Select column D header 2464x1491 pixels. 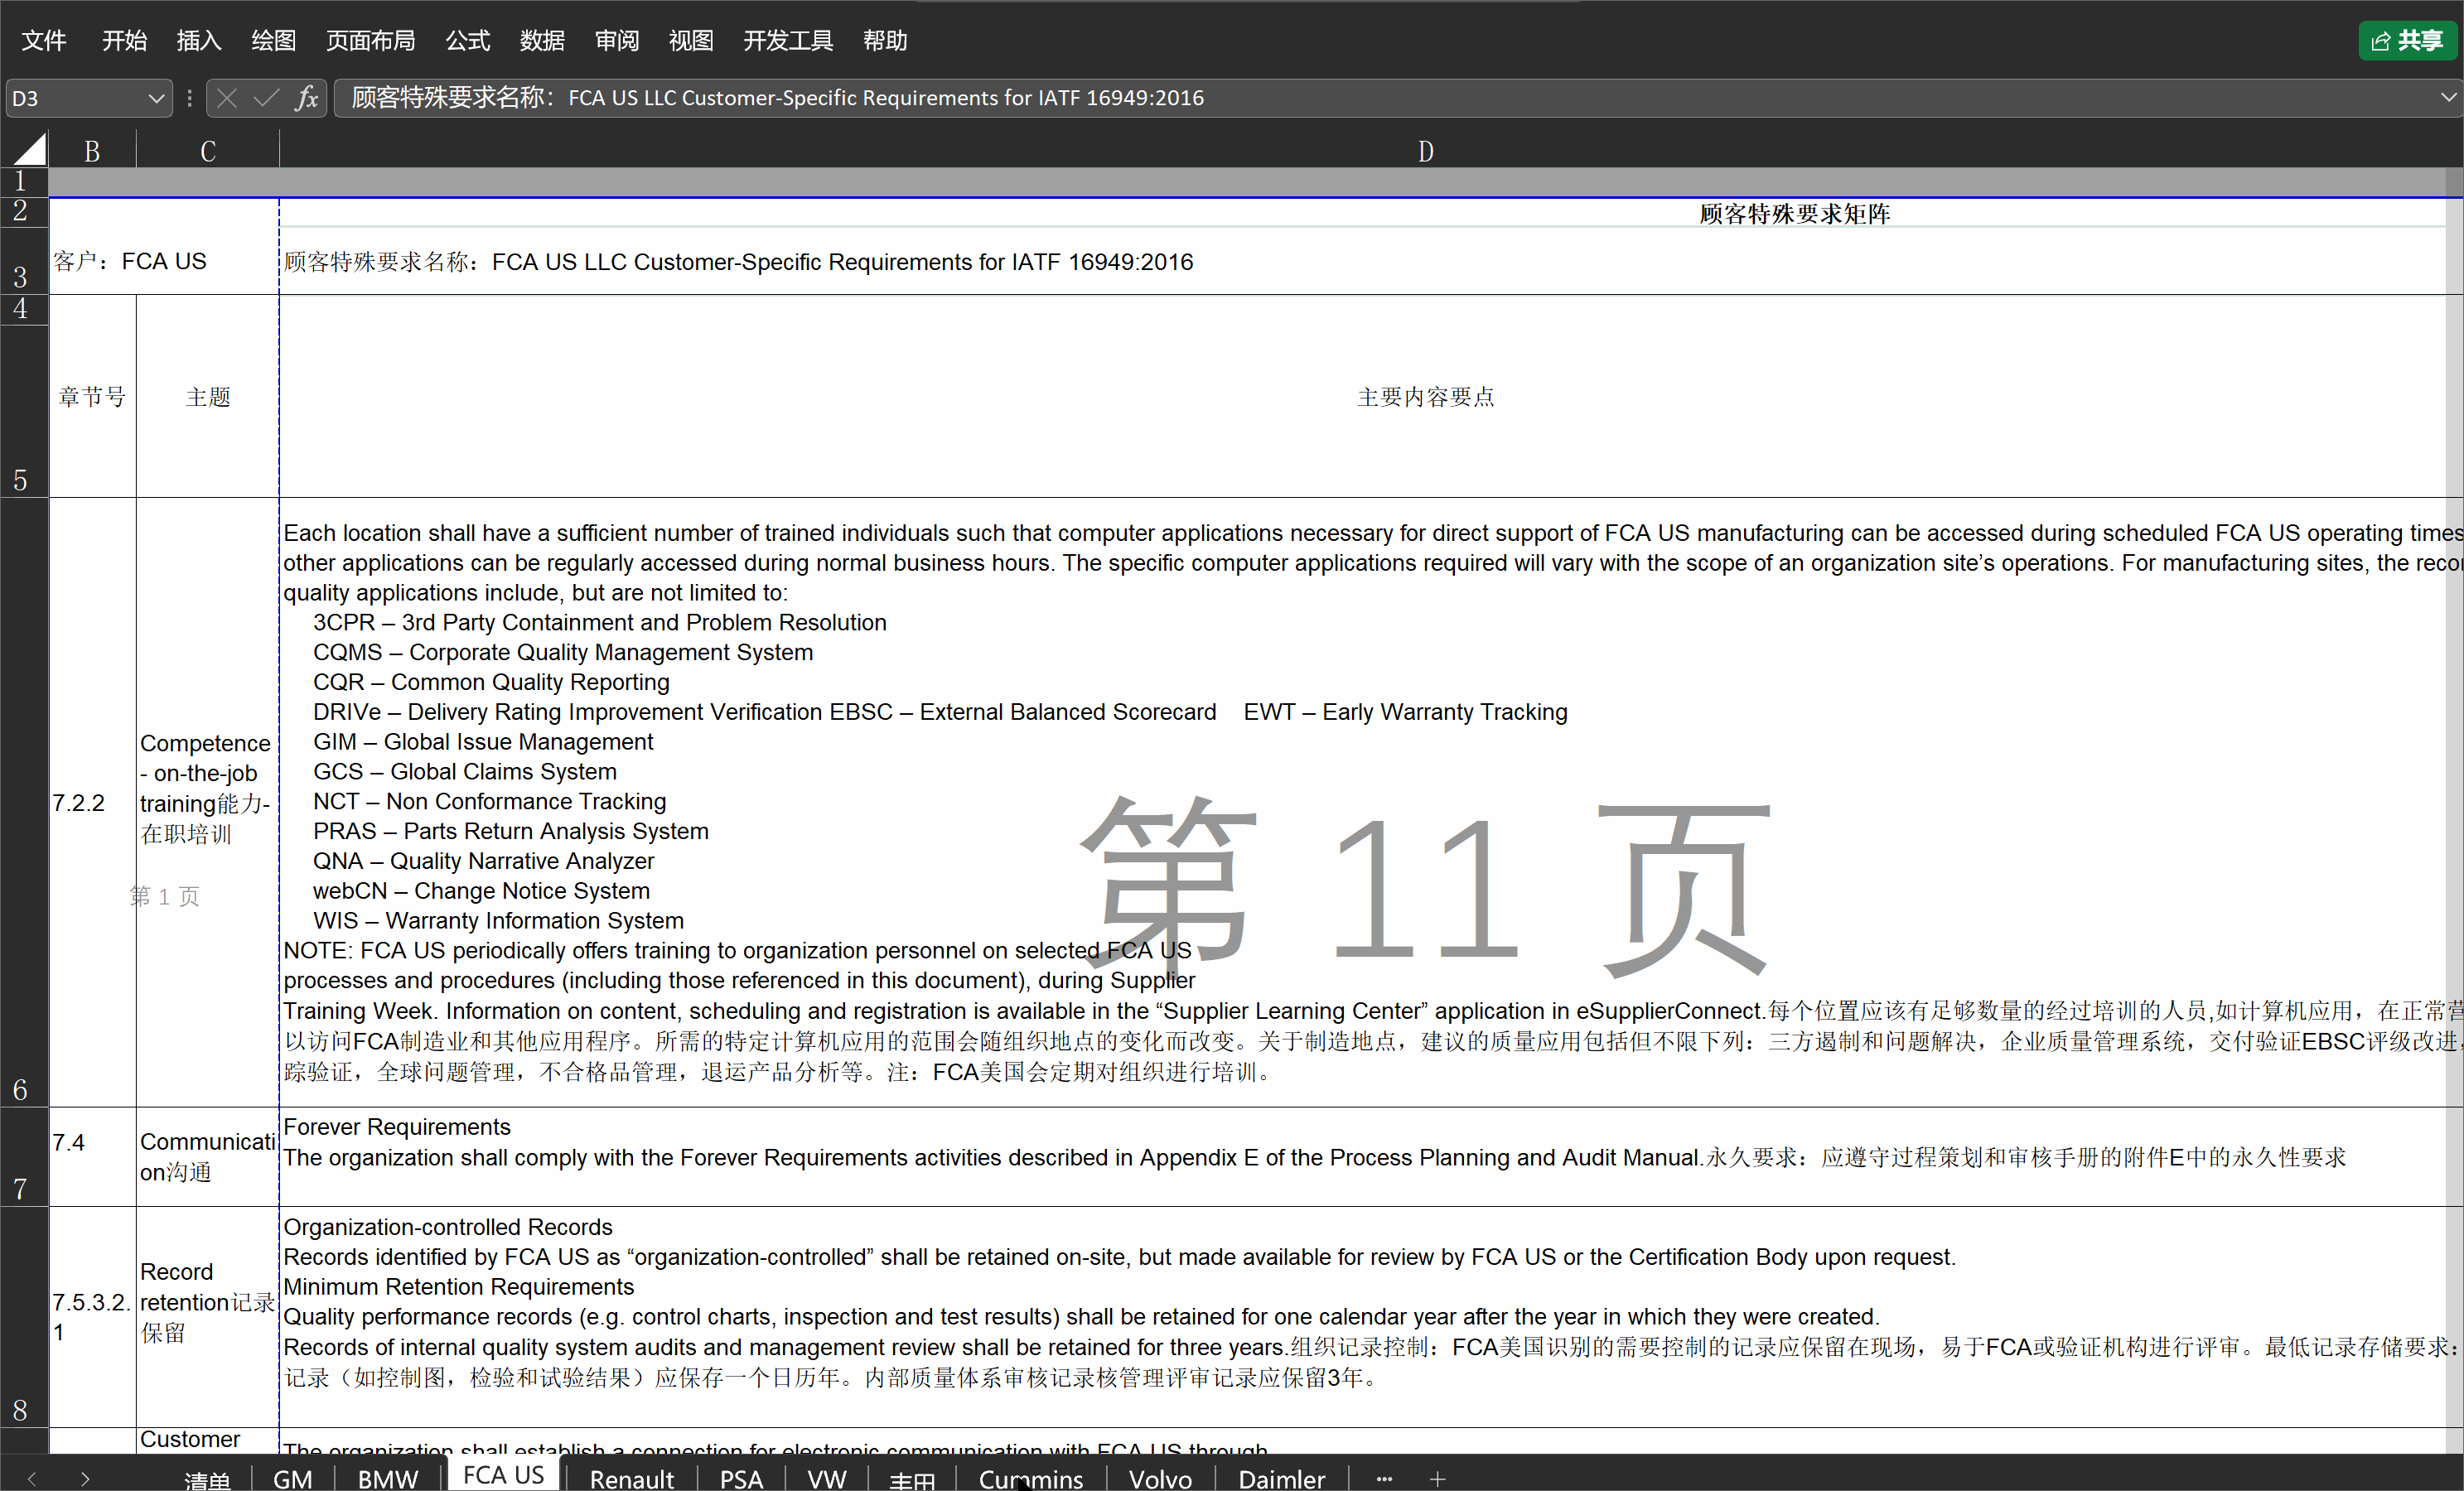point(1425,151)
